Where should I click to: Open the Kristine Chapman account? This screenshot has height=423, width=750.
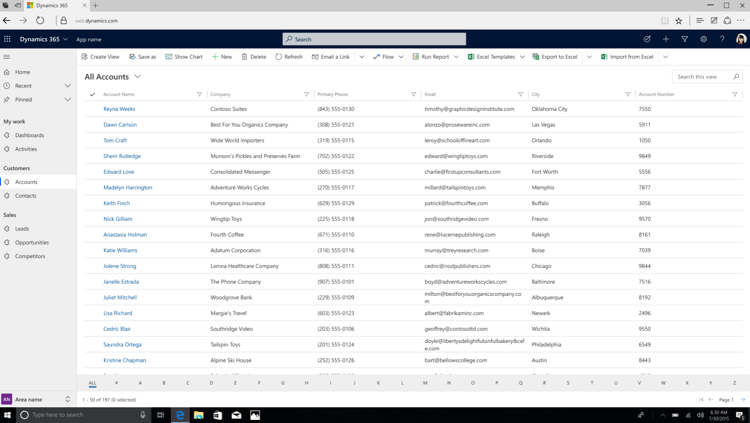[124, 360]
